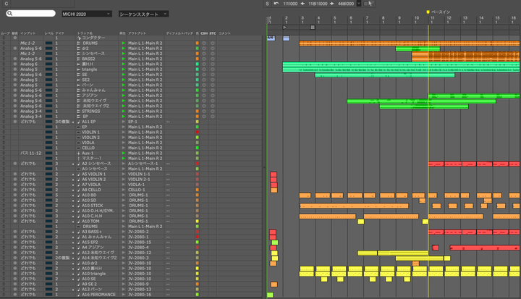Image resolution: width=521 pixels, height=299 pixels.
Task: Toggle STC circle for the dr2 track
Action: (x=213, y=48)
